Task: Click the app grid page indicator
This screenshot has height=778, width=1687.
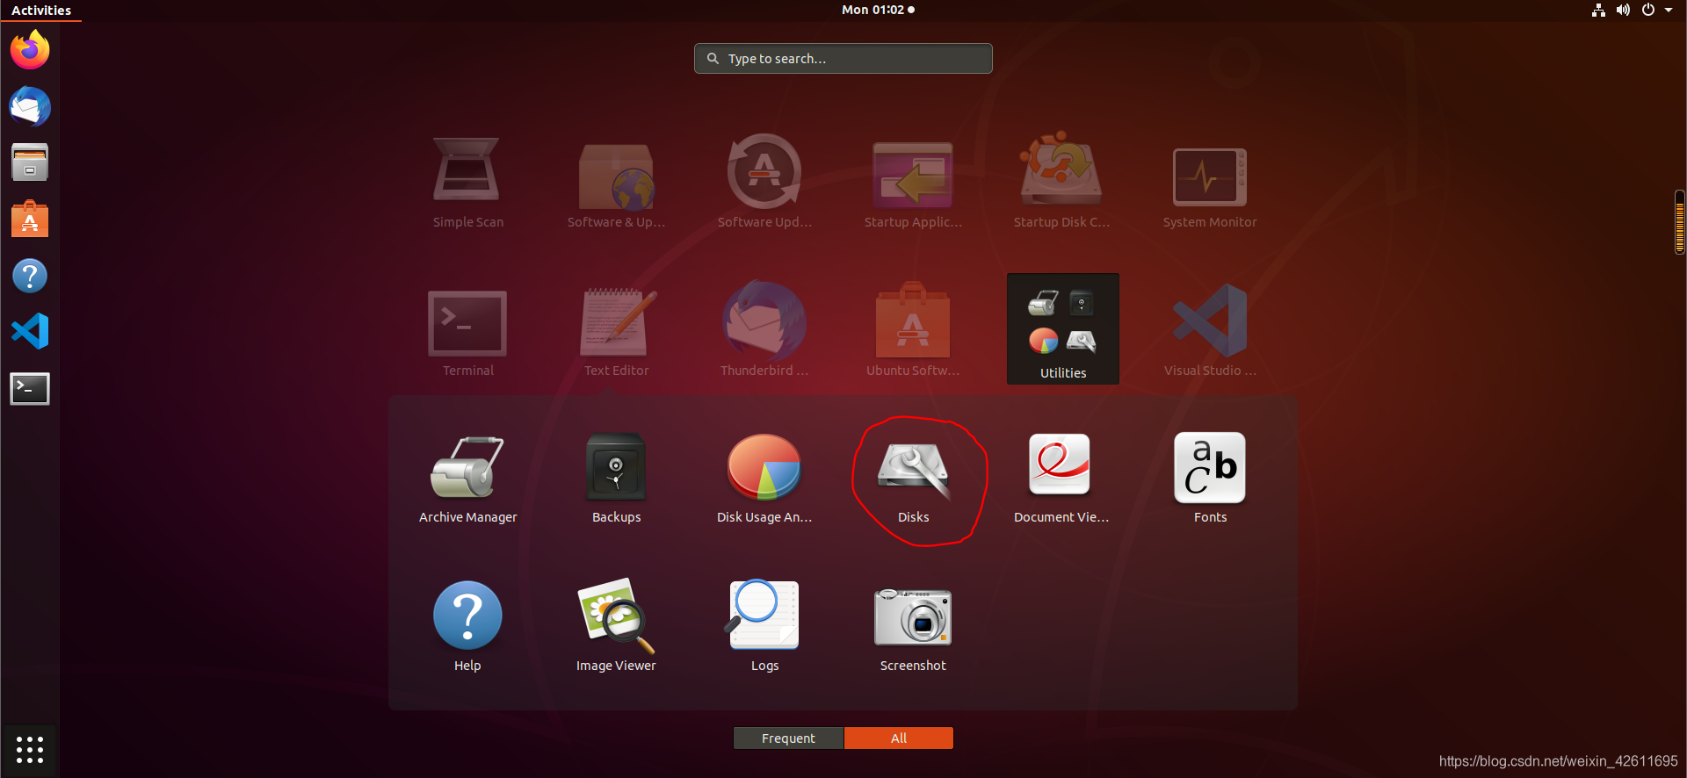Action: tap(1680, 222)
